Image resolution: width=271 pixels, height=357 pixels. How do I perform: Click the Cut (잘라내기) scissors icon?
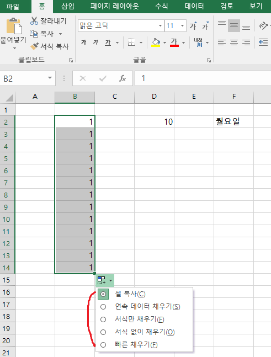(x=34, y=21)
